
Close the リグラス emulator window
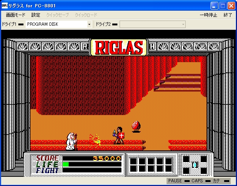(231, 6)
